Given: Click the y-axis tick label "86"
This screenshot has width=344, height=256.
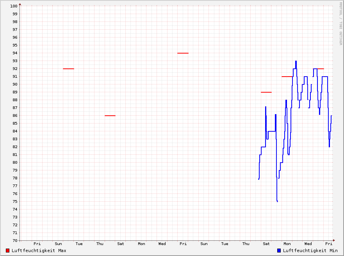Looking at the screenshot, I should coord(15,115).
